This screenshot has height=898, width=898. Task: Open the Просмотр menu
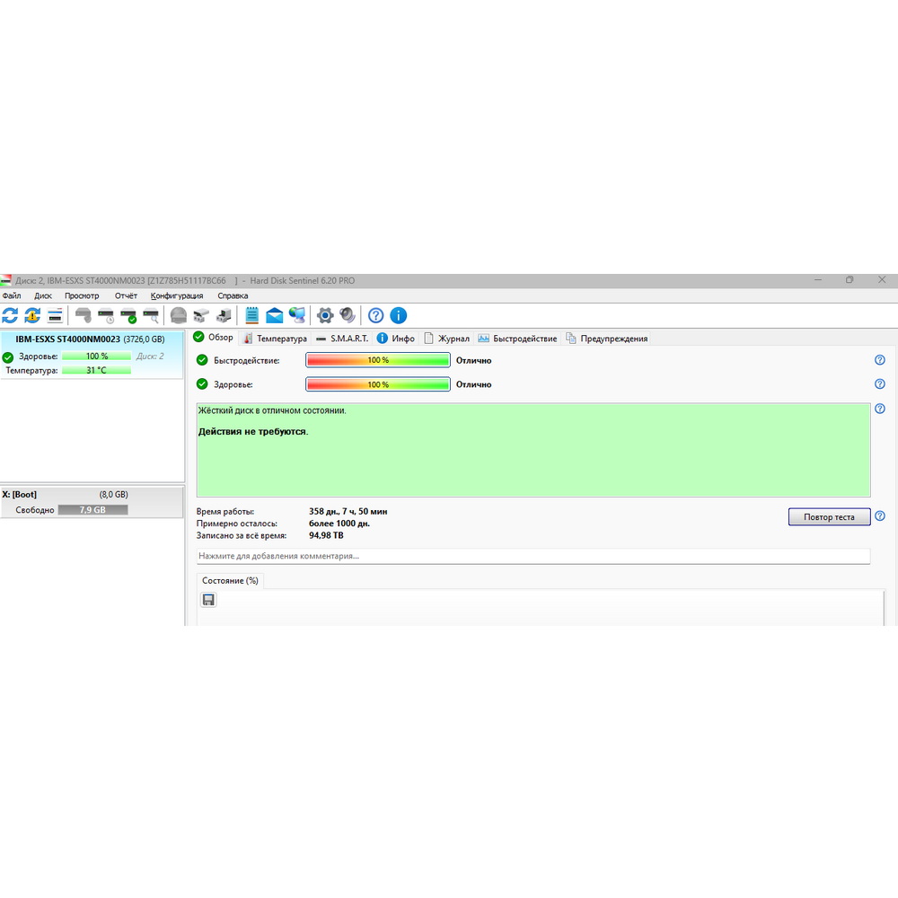pos(82,295)
